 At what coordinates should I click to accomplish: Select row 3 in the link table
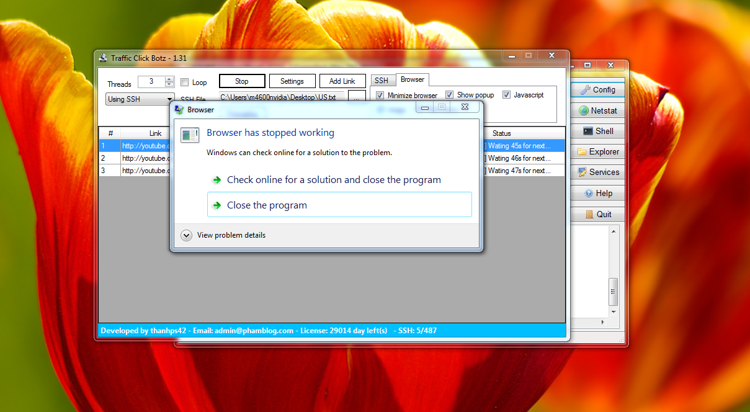pyautogui.click(x=332, y=171)
